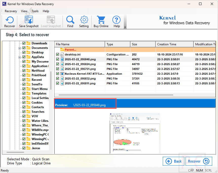
Task: Click the 2025-03-22_095848.png file icon
Action: (x=62, y=59)
